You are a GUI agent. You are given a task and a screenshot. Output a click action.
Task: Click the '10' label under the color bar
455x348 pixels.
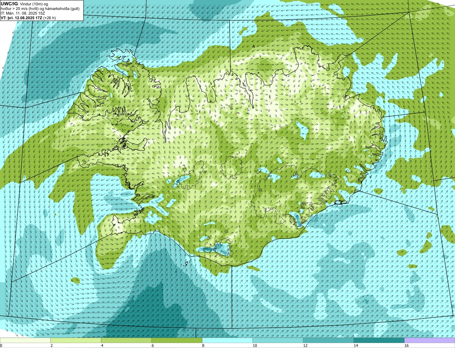click(x=255, y=346)
